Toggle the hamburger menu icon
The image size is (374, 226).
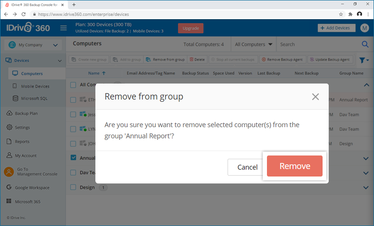point(64,28)
